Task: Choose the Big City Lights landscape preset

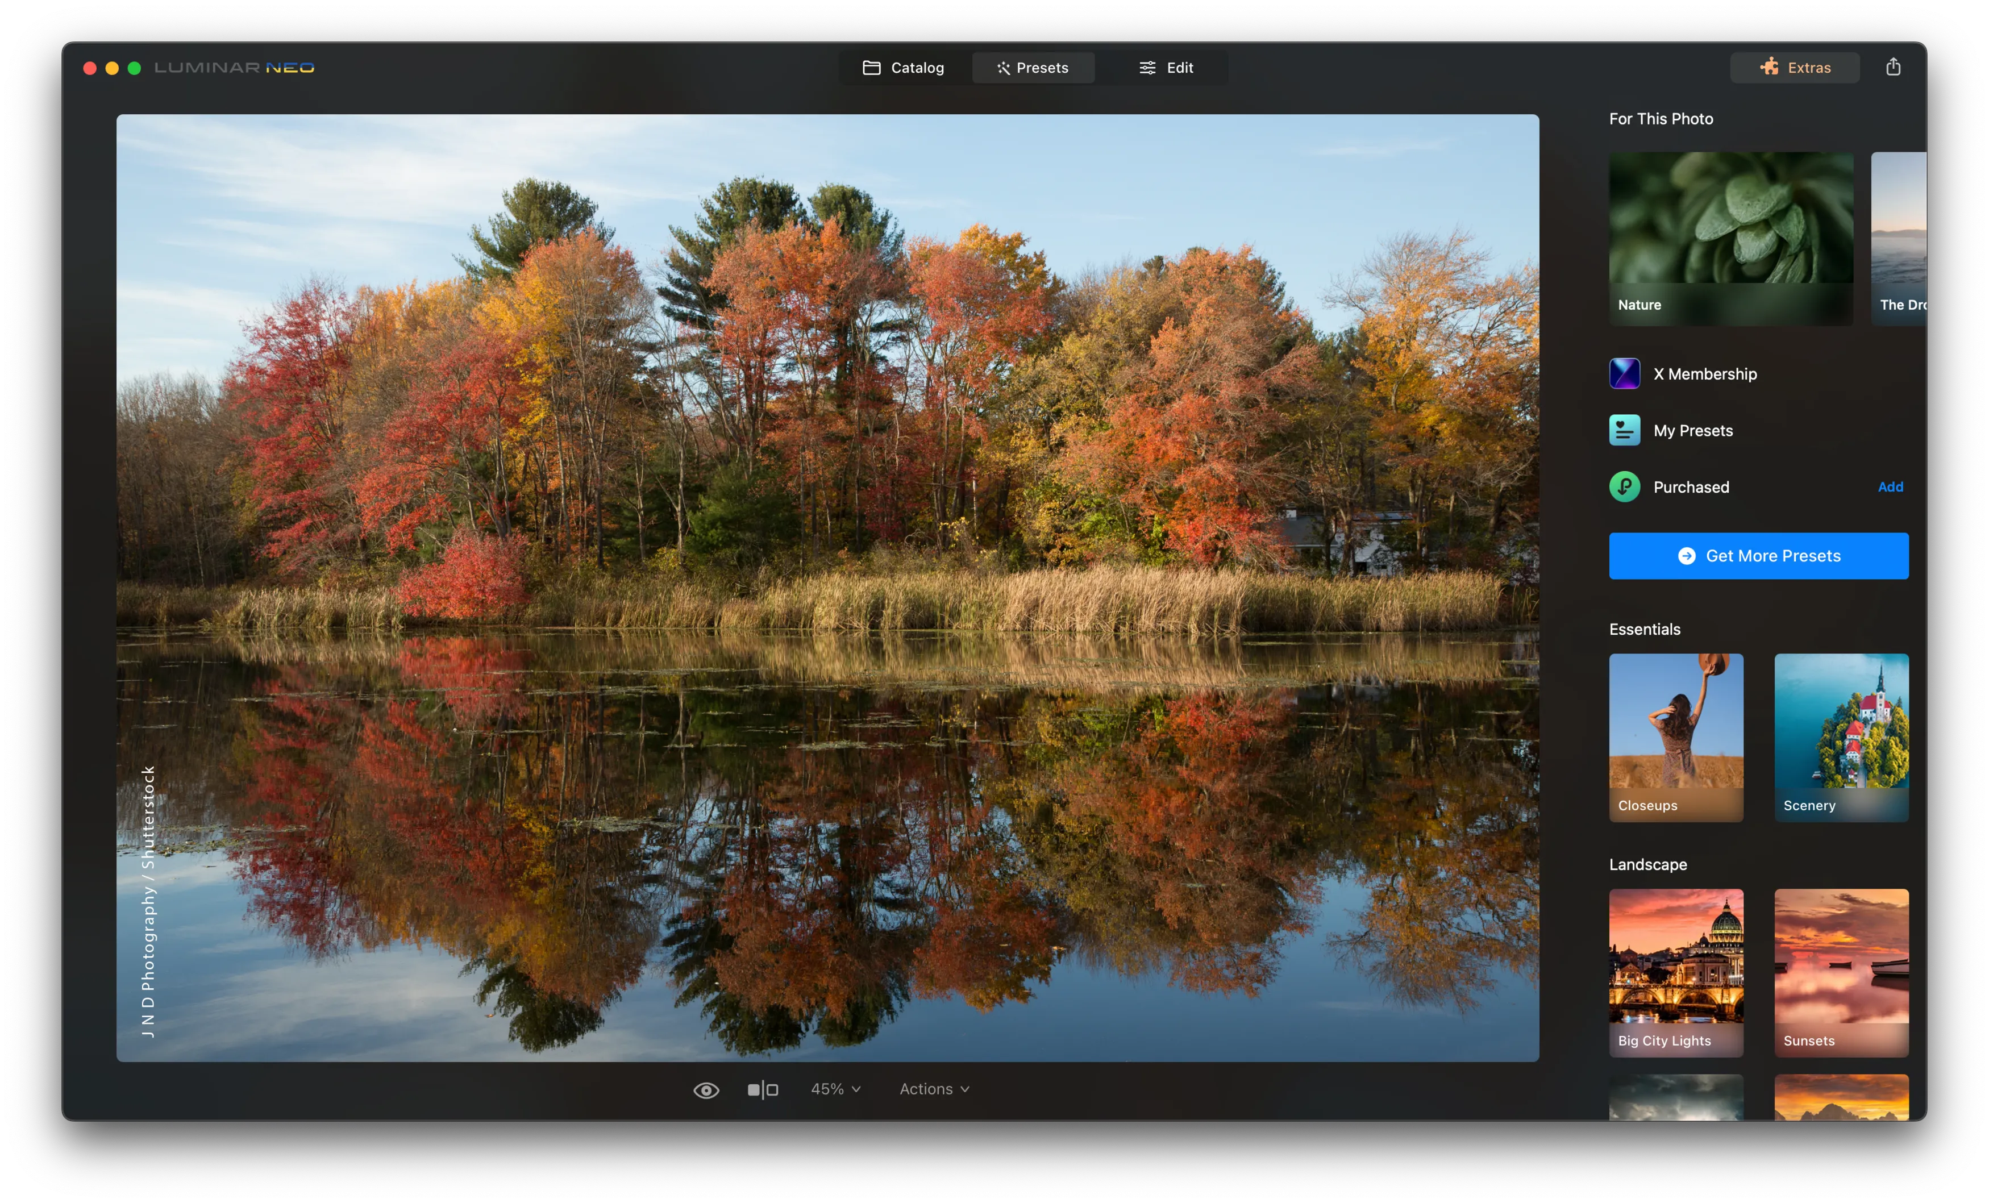Action: 1676,972
